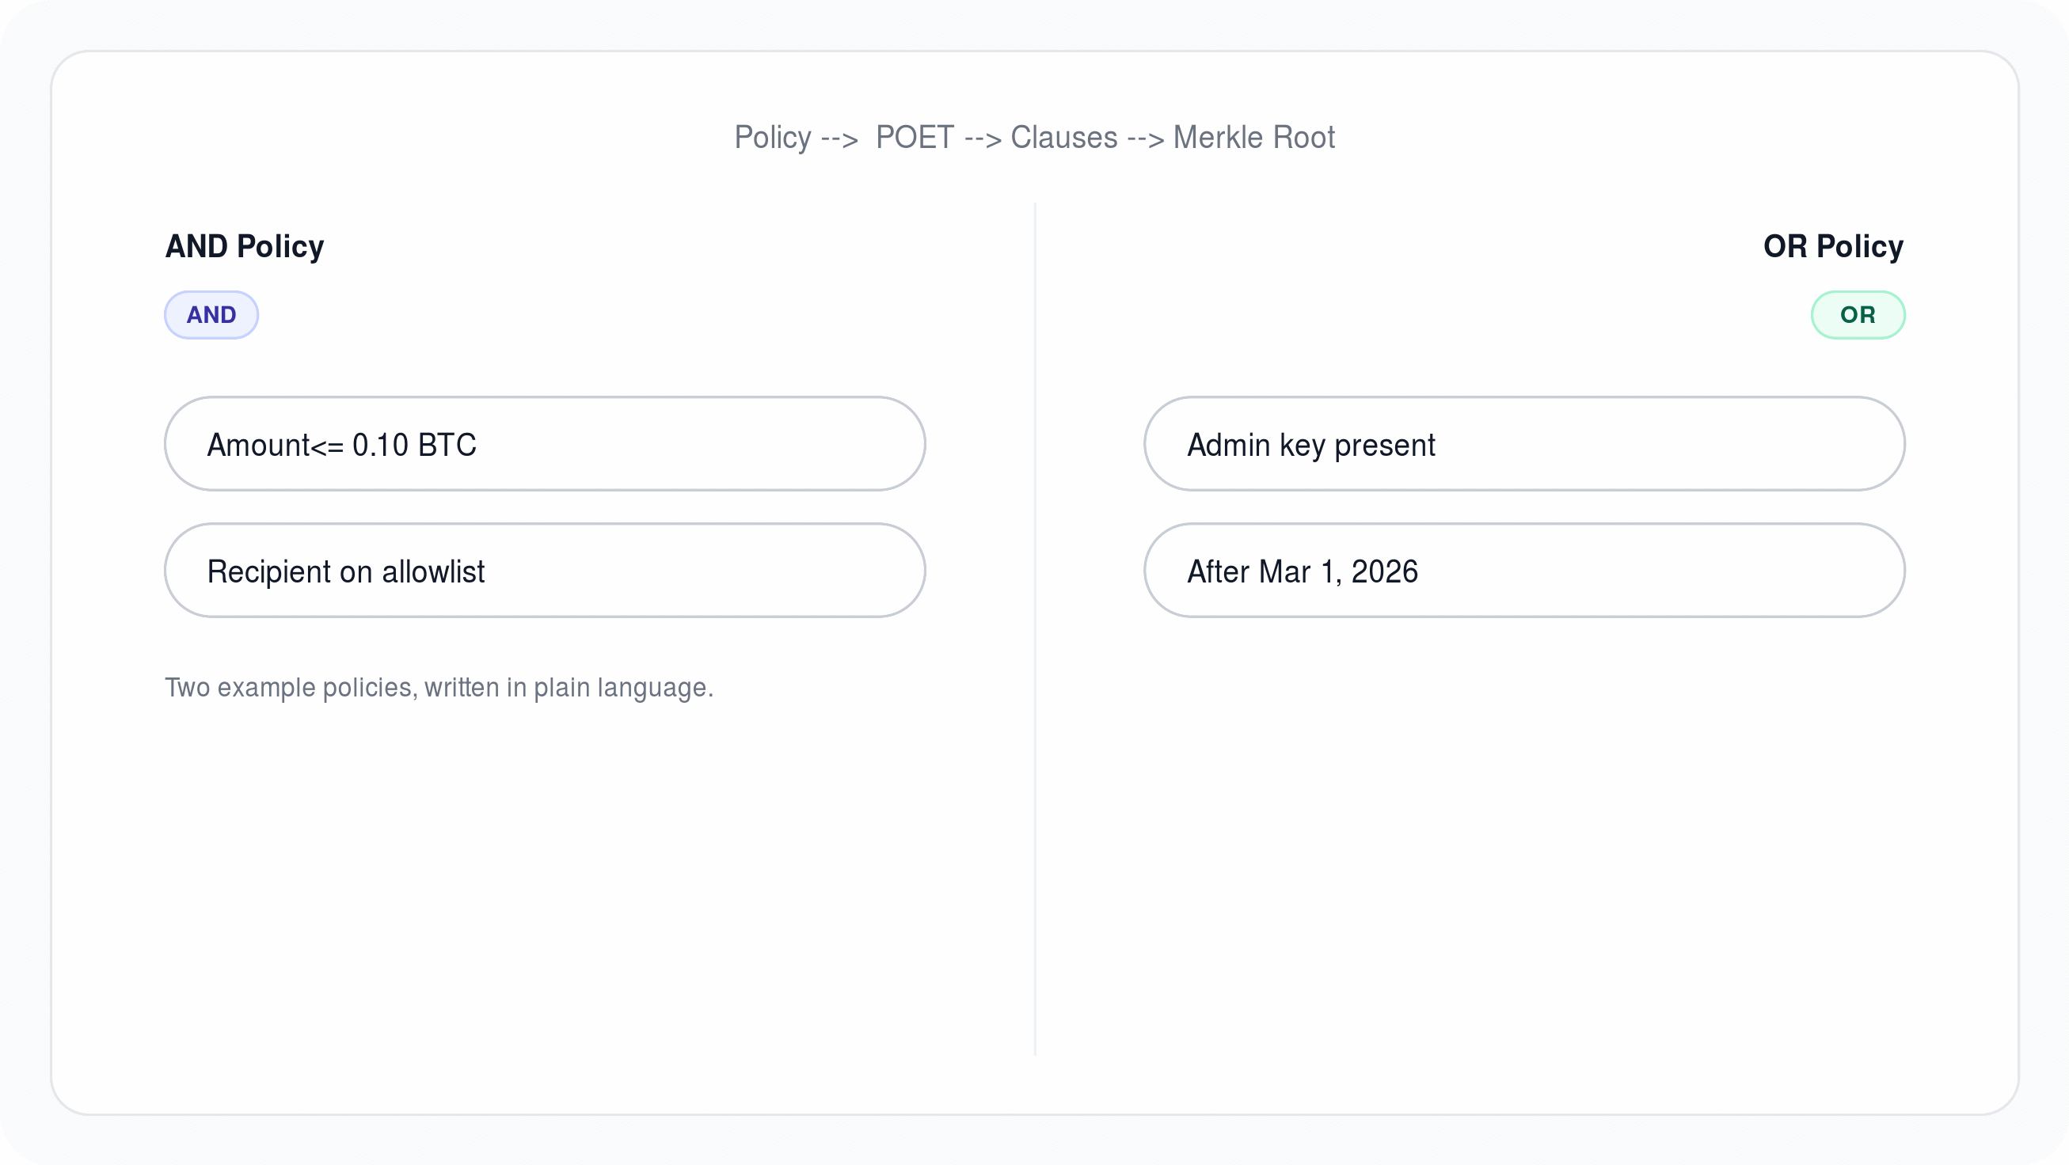Click the '0.10 BTC' value text
This screenshot has width=2069, height=1165.
click(414, 445)
